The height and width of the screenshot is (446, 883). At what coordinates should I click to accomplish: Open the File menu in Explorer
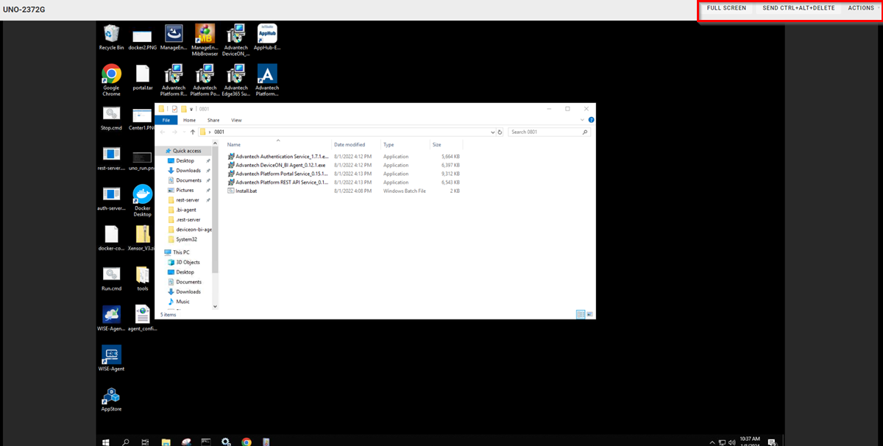coord(166,119)
